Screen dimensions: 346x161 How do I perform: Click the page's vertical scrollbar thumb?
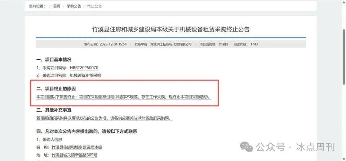click(344, 56)
